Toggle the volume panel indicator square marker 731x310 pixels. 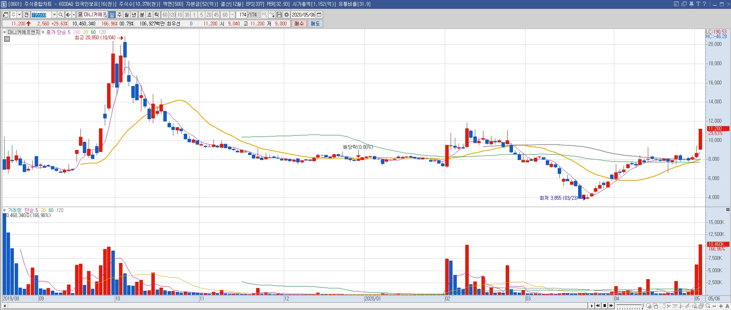pos(5,210)
